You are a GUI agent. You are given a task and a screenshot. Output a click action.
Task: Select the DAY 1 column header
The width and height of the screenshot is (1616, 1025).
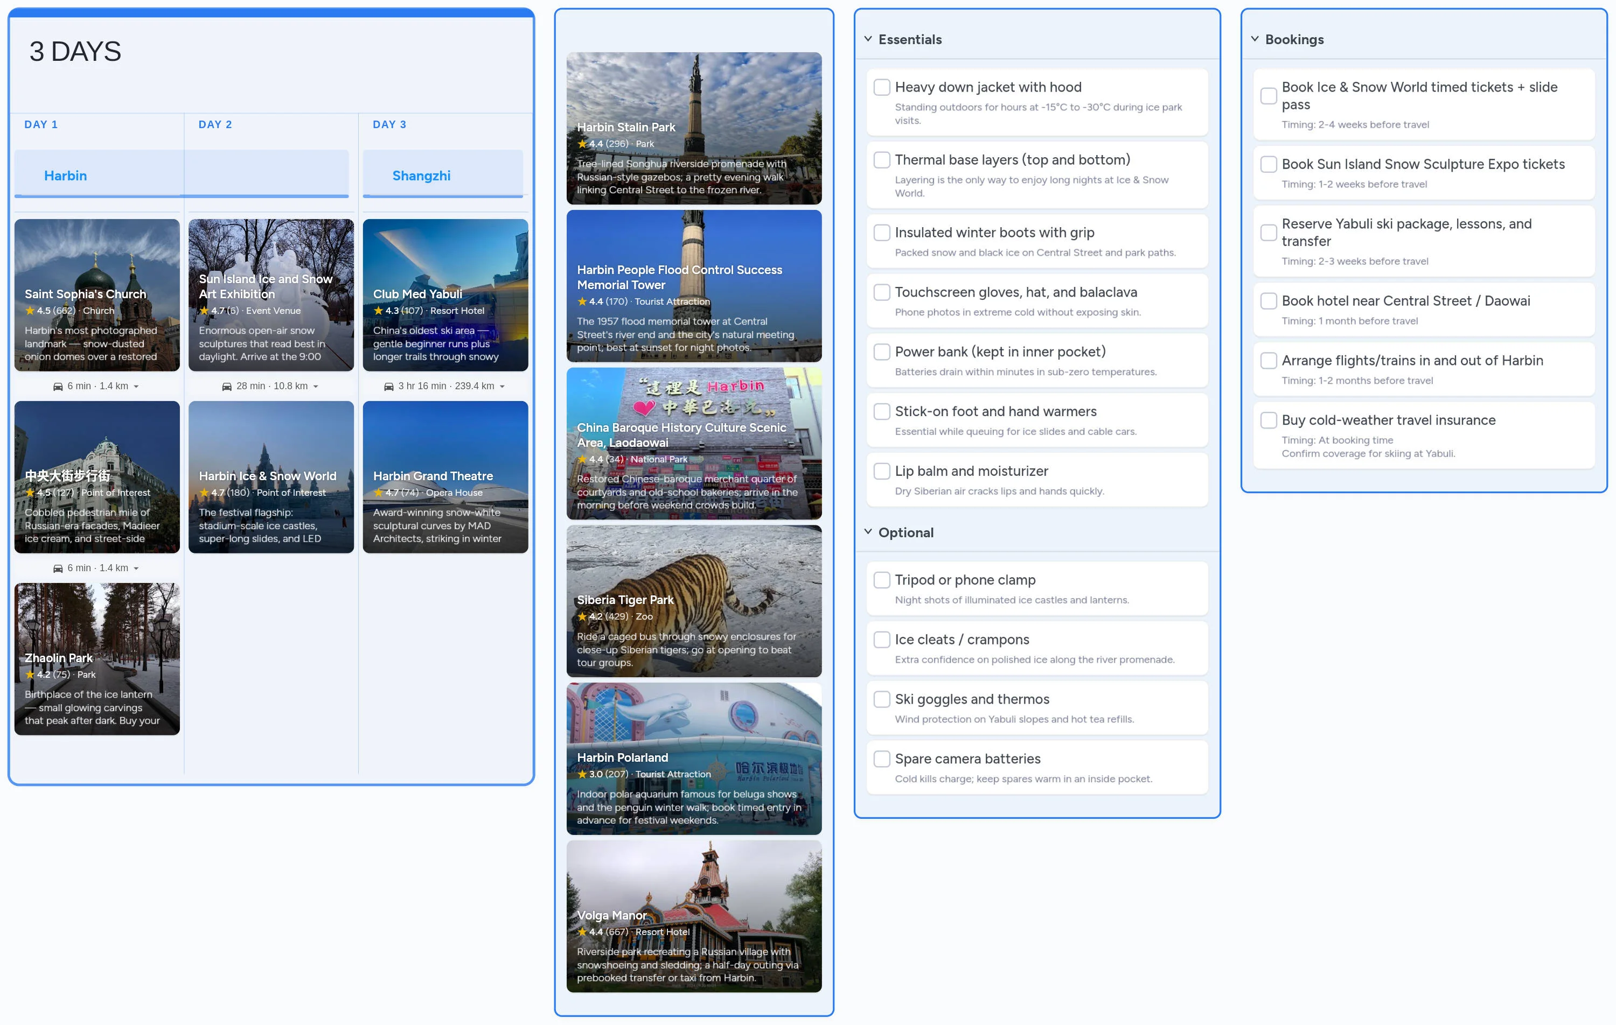(x=41, y=125)
